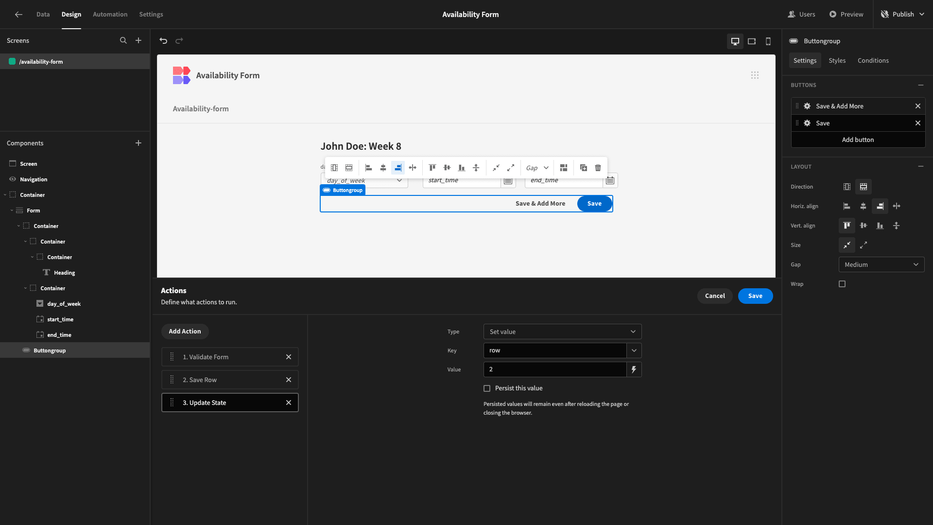Enable Persist this value checkbox
This screenshot has height=525, width=933.
487,388
